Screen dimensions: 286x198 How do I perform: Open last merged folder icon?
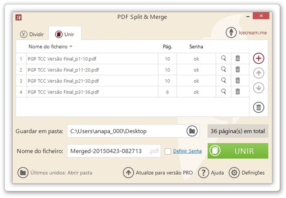[23, 172]
